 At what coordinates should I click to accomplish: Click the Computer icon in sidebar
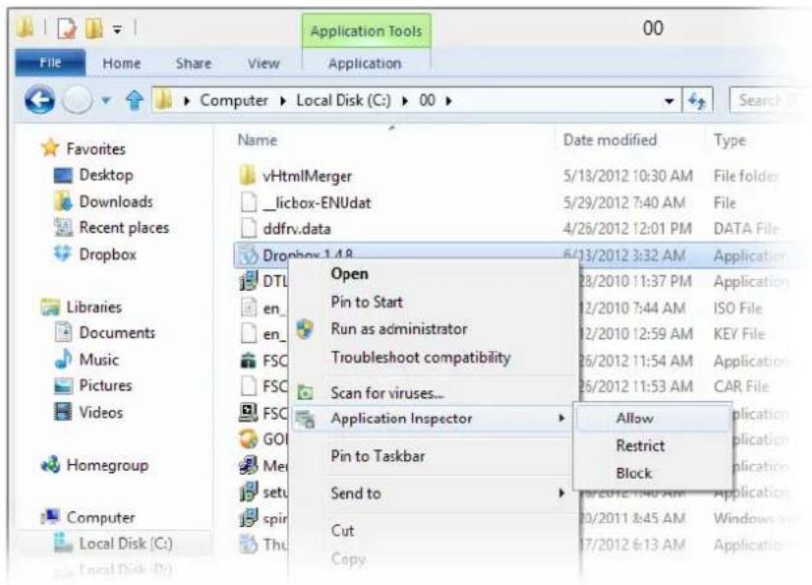[50, 517]
